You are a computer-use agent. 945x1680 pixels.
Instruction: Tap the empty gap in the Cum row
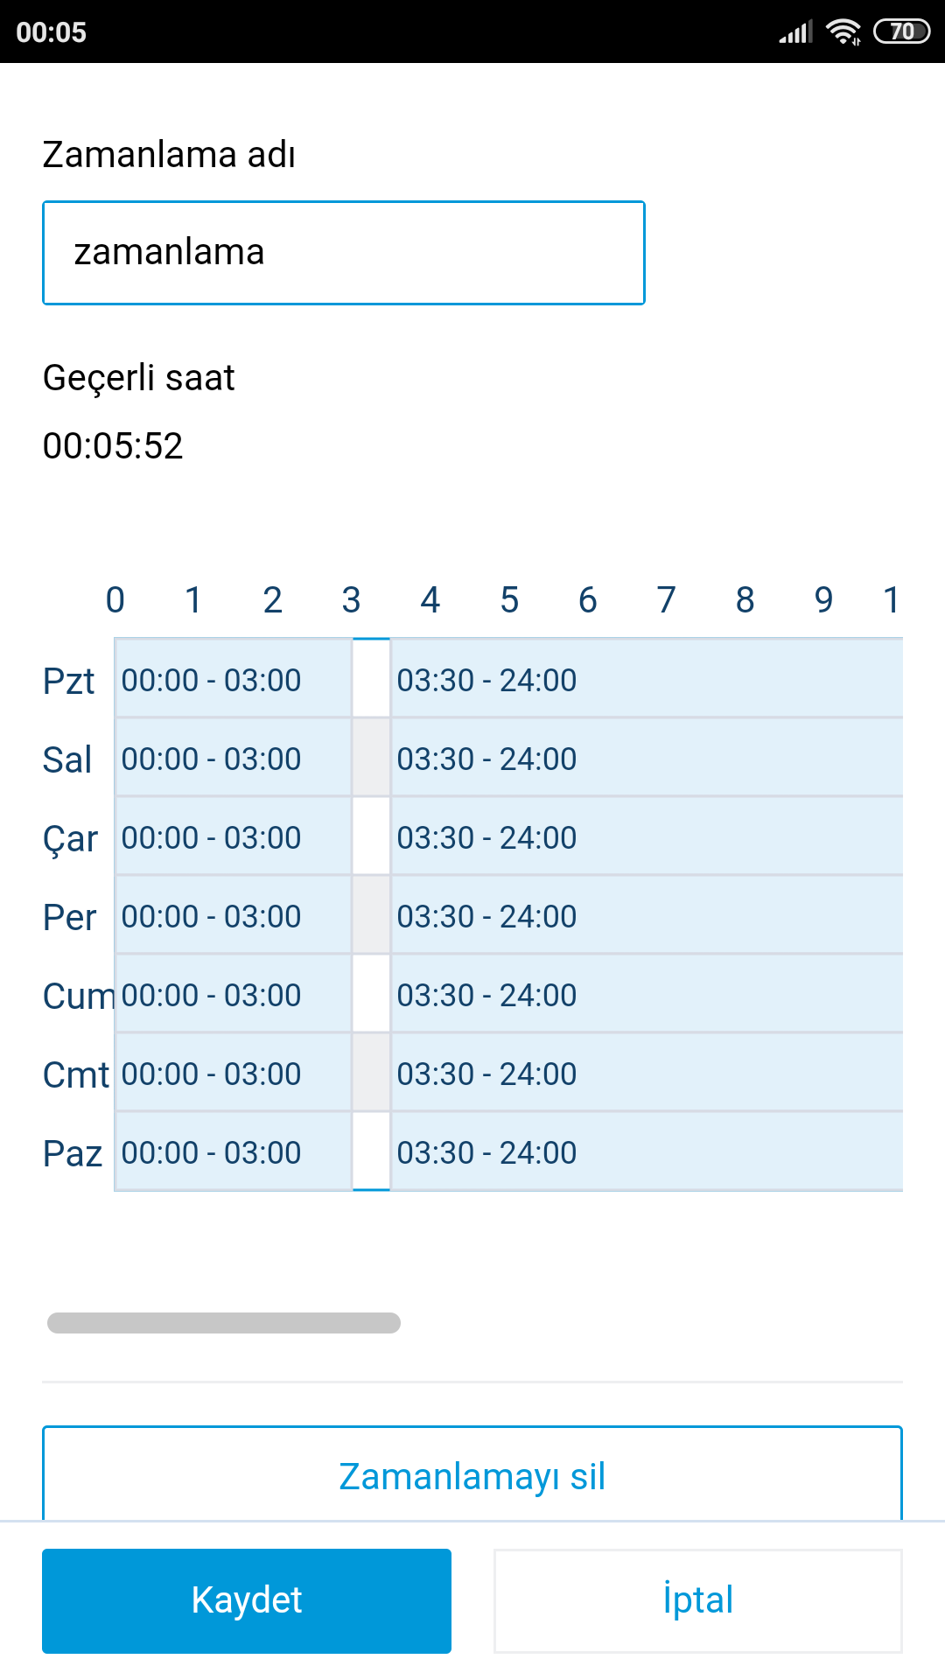click(x=371, y=994)
